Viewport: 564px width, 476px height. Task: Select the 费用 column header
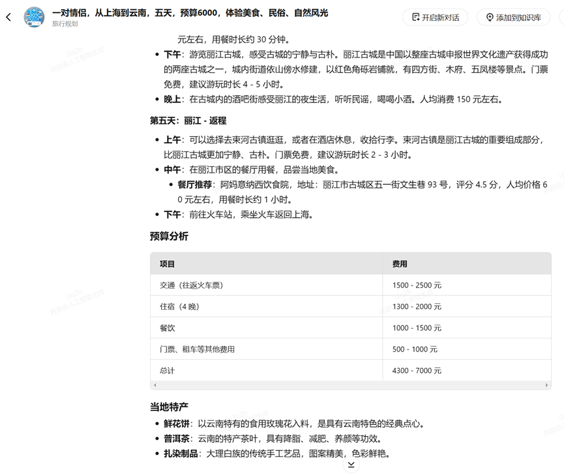pos(467,263)
